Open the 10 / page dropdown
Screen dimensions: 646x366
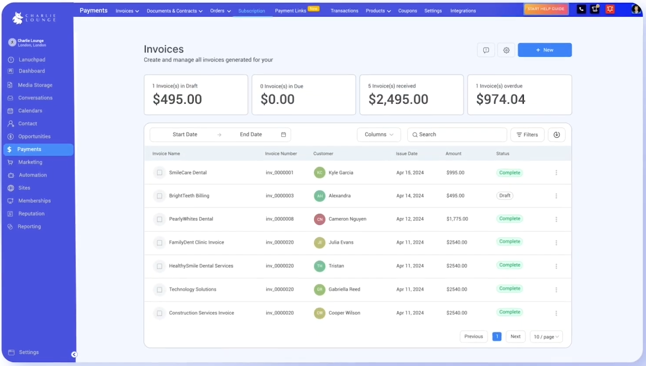546,337
